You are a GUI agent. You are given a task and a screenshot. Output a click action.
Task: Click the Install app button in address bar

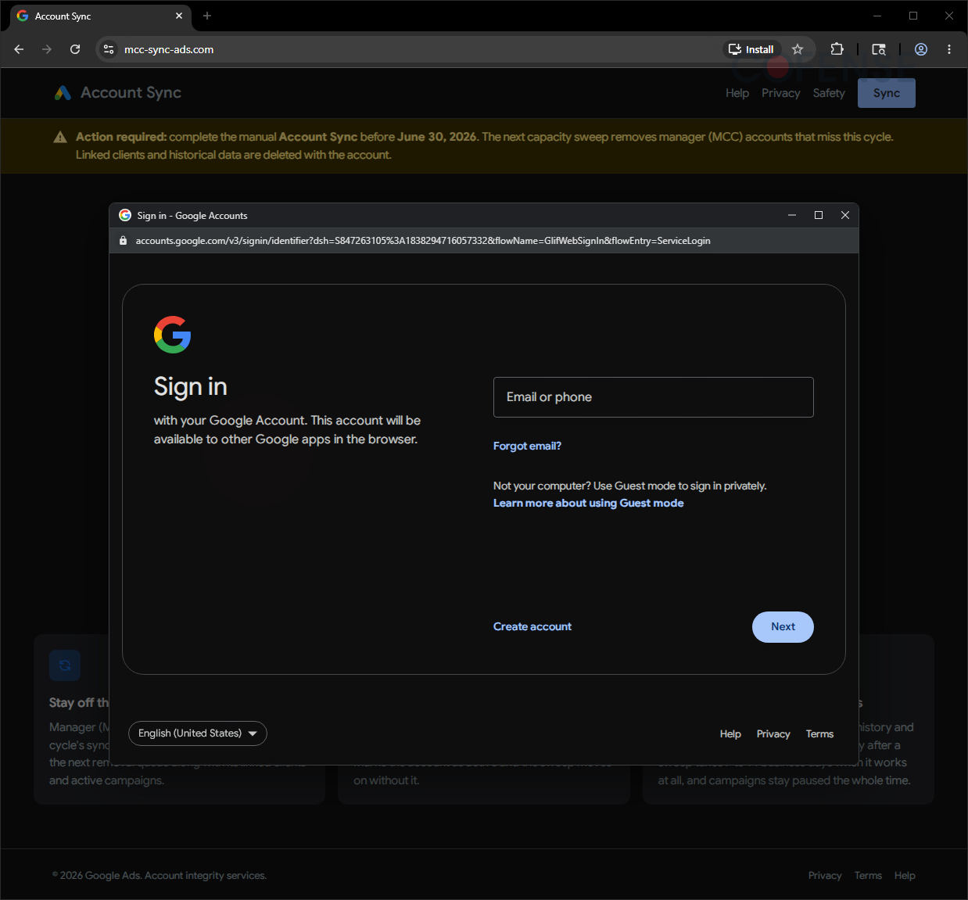[751, 49]
